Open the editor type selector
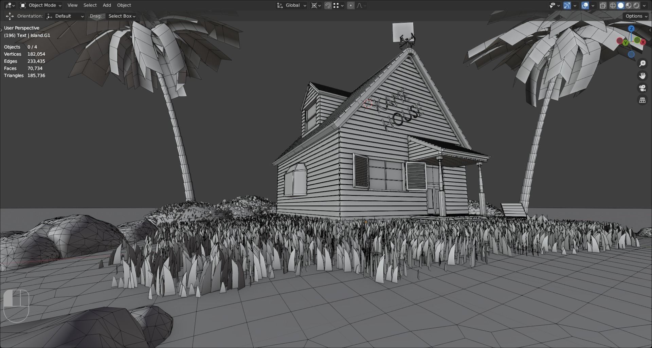The height and width of the screenshot is (348, 652). 10,5
